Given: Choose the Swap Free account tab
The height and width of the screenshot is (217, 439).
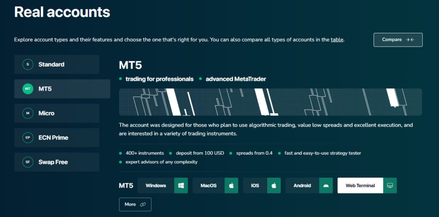Looking at the screenshot, I should tap(57, 162).
